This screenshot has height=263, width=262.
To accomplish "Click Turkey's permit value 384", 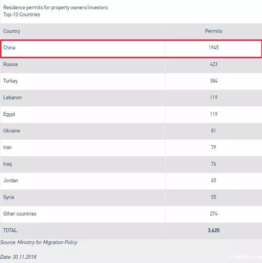I will click(214, 81).
